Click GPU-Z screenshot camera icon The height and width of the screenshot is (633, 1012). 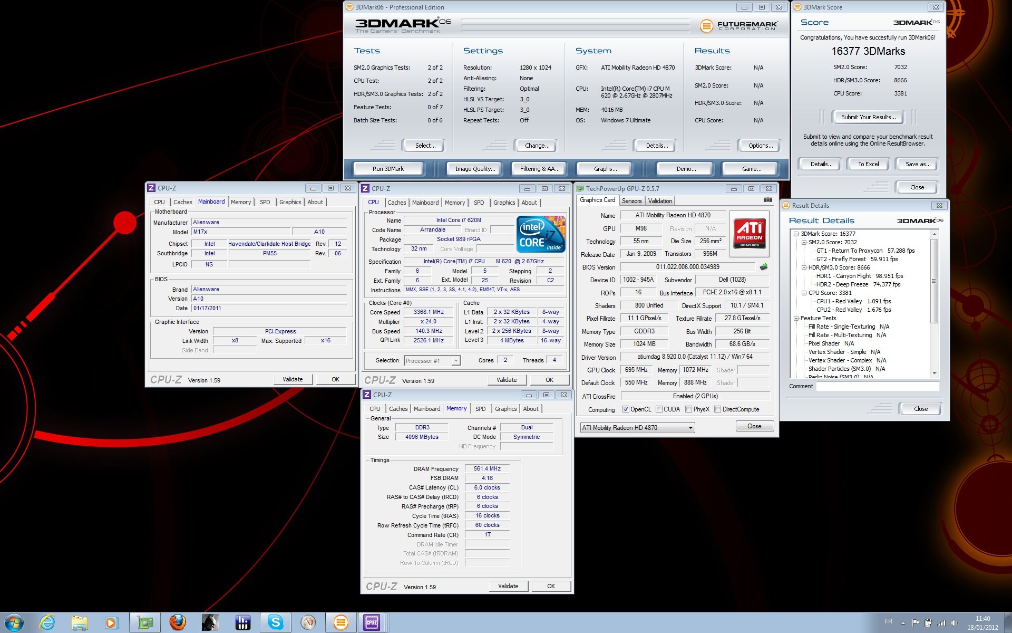coord(768,200)
